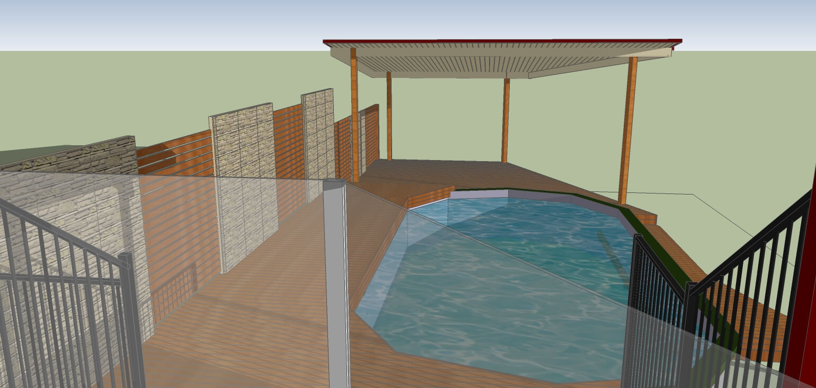This screenshot has width=816, height=388.
Task: Select the grey glass fence post
Action: click(x=337, y=284)
